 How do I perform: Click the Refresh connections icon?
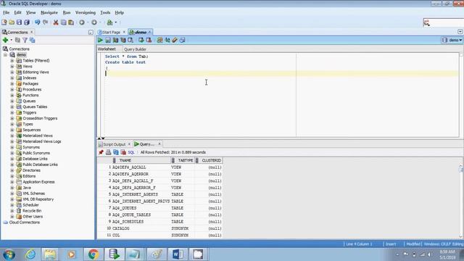click(x=17, y=40)
